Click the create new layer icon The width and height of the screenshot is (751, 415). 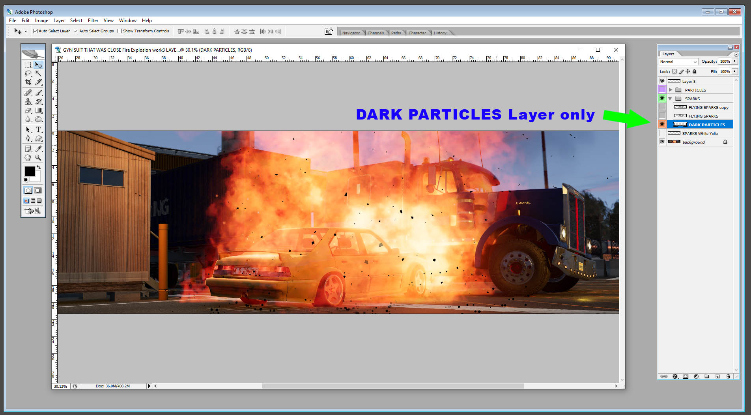click(717, 376)
